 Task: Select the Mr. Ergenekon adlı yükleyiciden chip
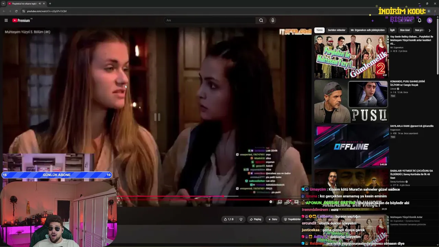tap(368, 30)
